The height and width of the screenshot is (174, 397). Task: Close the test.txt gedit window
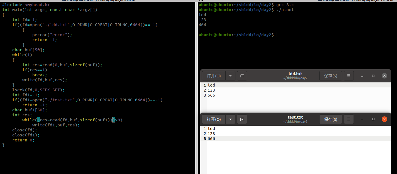[x=384, y=119]
